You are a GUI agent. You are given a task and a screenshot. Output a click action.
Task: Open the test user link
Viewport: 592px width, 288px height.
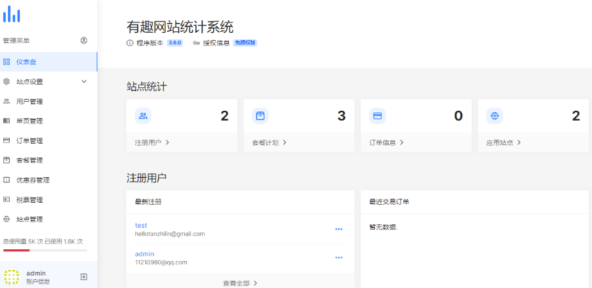tap(141, 225)
